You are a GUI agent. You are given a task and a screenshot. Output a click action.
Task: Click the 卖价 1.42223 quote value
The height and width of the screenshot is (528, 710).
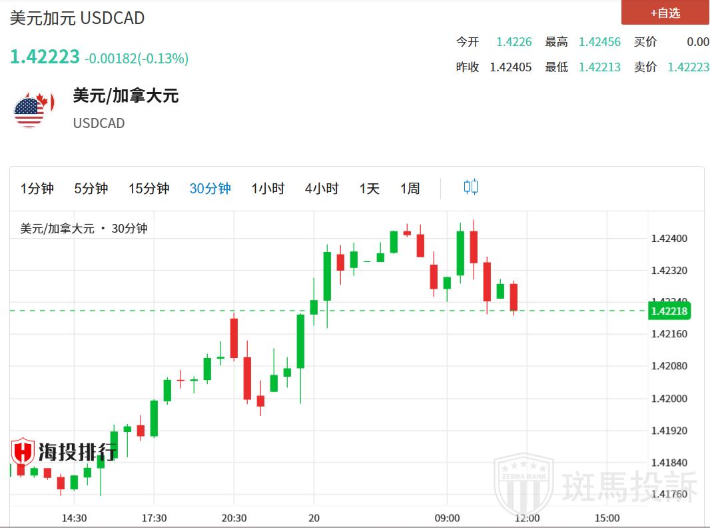click(688, 67)
